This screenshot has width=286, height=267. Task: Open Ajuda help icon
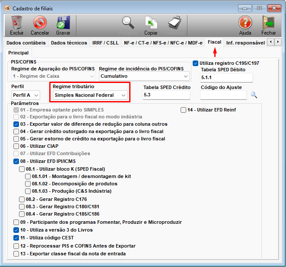(x=245, y=23)
